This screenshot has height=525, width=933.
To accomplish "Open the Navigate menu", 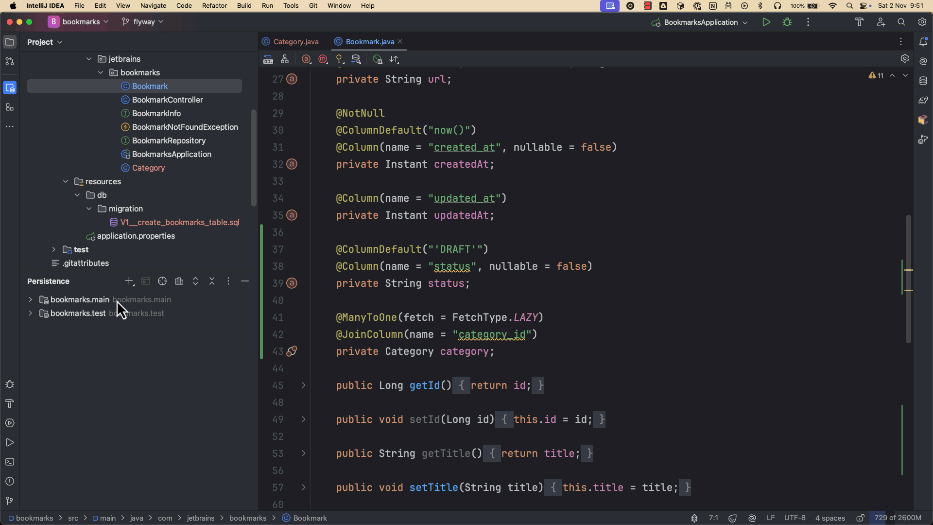I will 153,5.
